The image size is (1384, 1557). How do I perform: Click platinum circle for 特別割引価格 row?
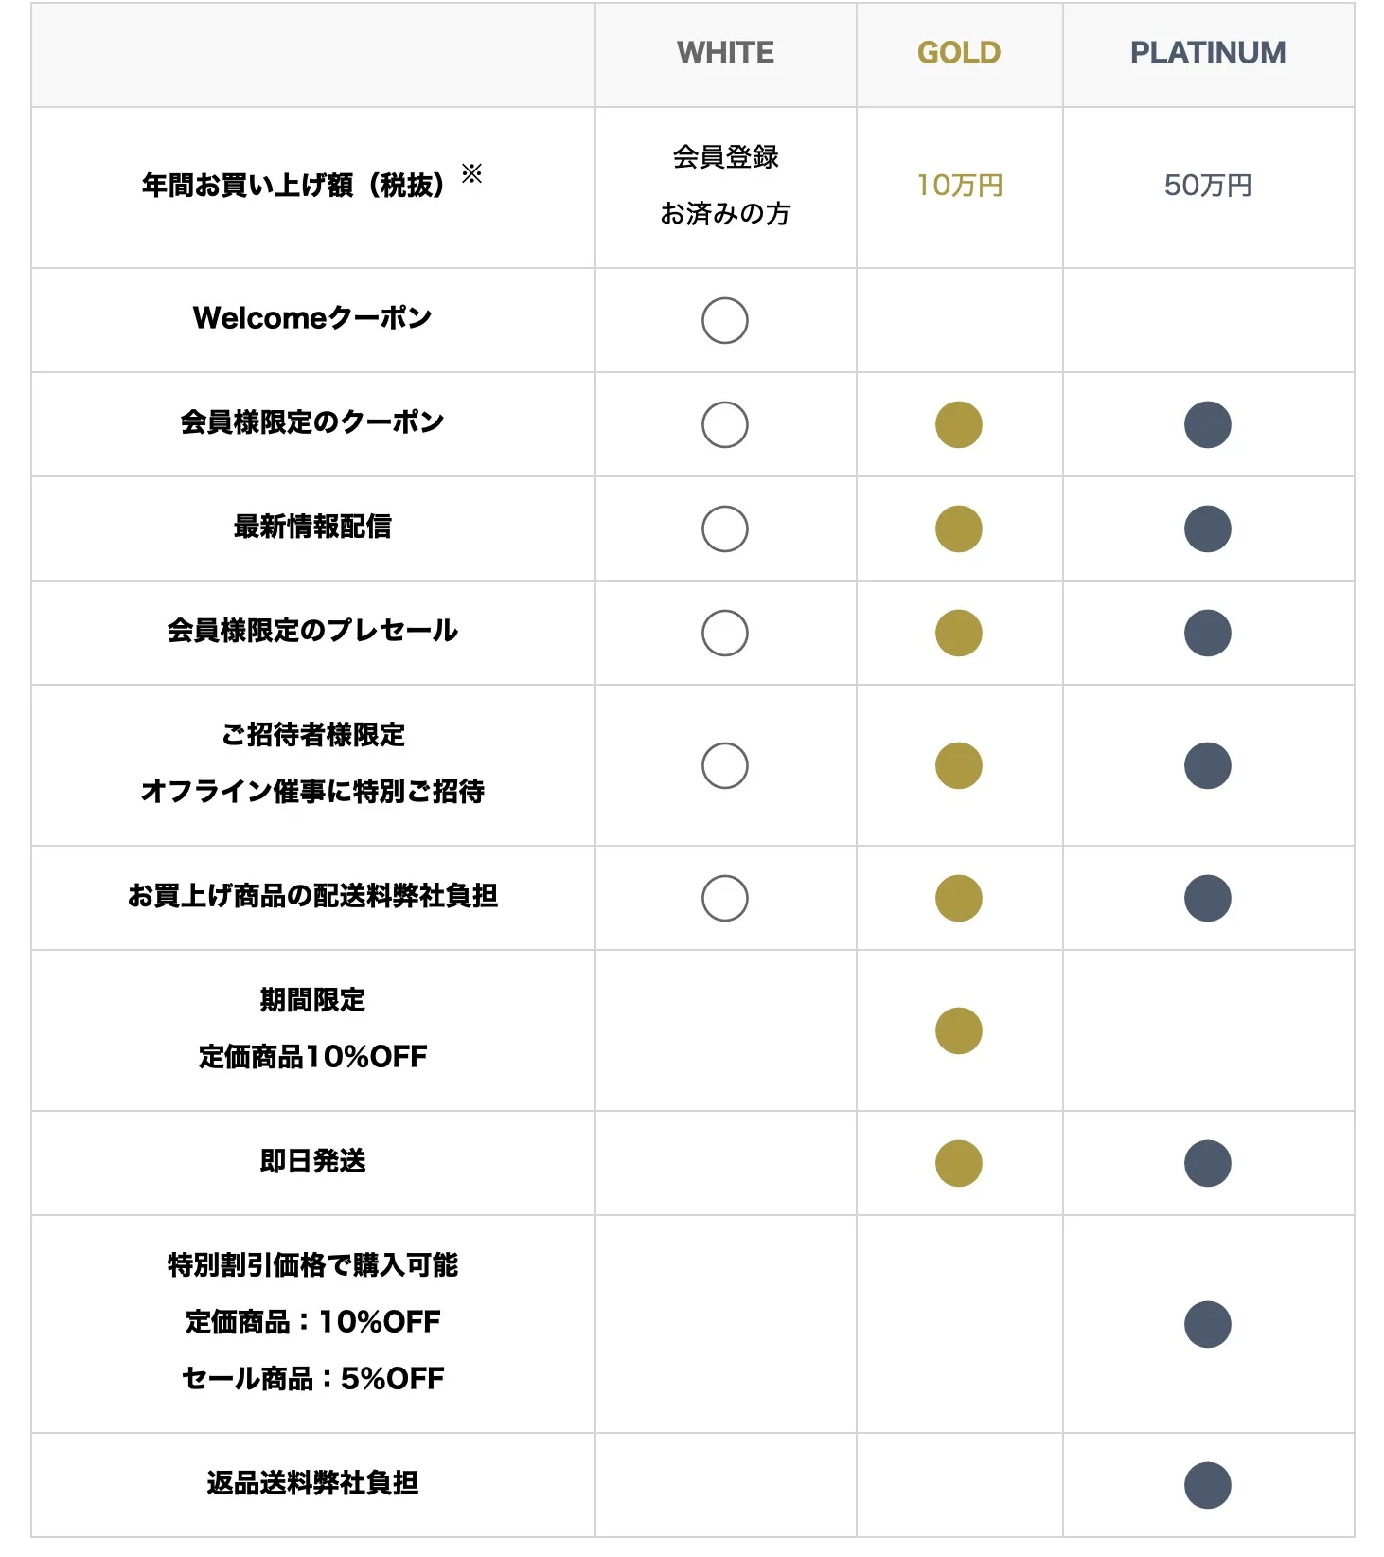1208,1324
